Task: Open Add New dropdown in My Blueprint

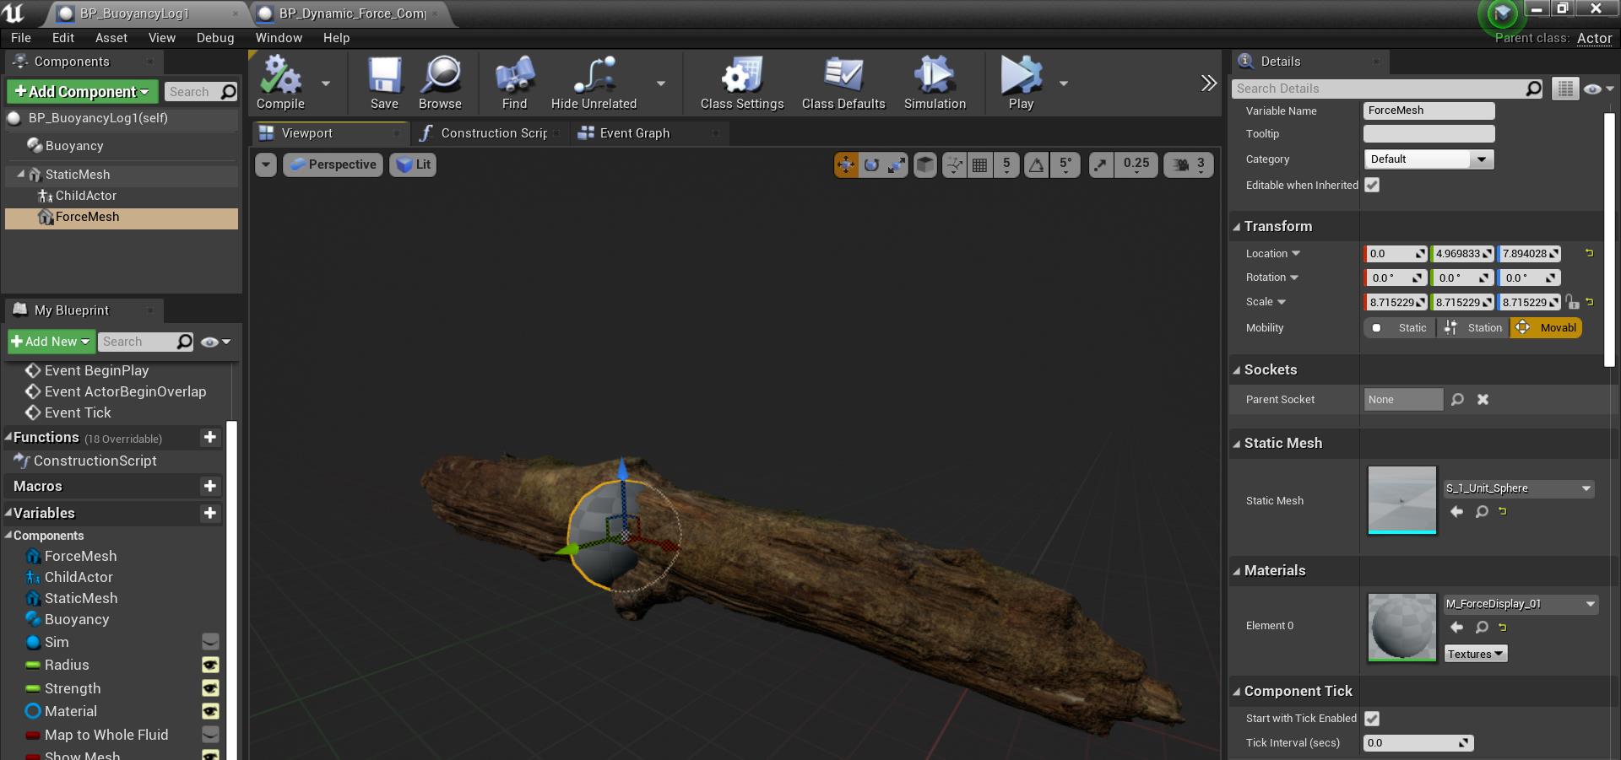Action: [x=51, y=342]
